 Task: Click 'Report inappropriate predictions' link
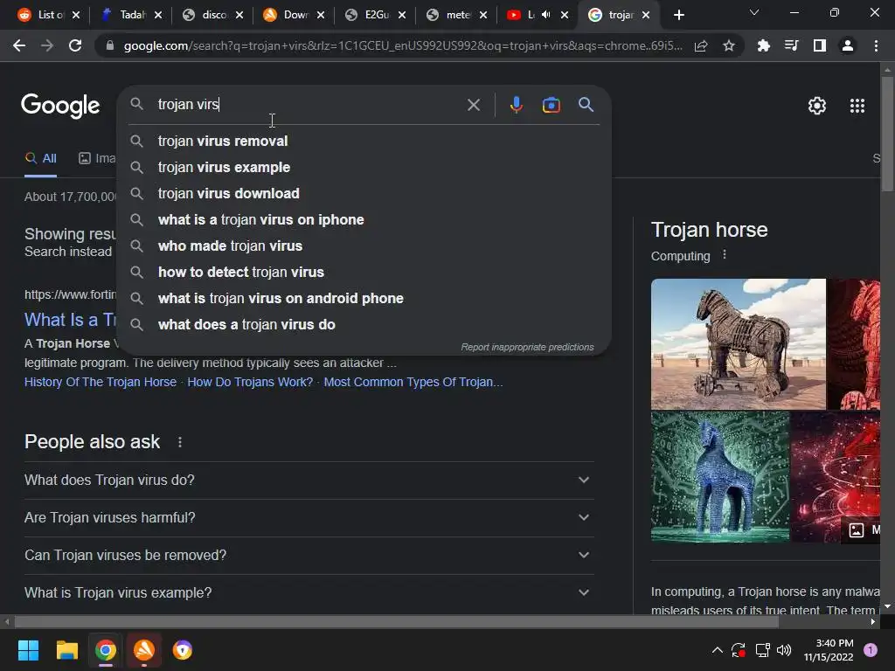coord(527,347)
